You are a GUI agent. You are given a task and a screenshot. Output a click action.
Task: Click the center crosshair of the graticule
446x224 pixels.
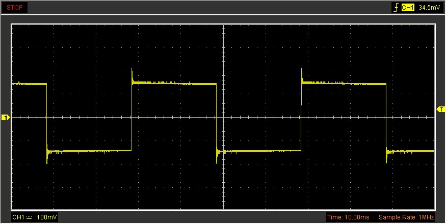[x=223, y=118]
